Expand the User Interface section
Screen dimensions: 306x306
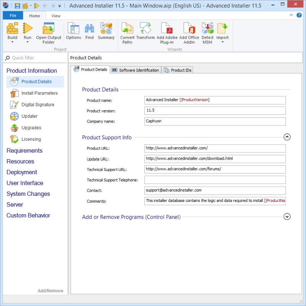click(x=25, y=183)
